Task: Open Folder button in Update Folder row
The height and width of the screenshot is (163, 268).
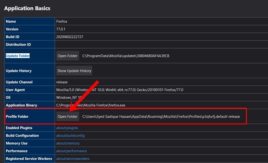Action: pyautogui.click(x=68, y=56)
